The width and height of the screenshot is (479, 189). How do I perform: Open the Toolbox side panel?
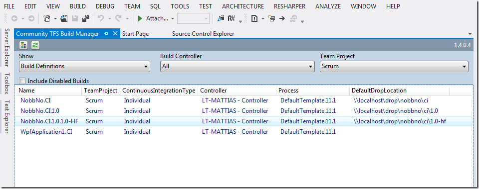click(x=6, y=84)
